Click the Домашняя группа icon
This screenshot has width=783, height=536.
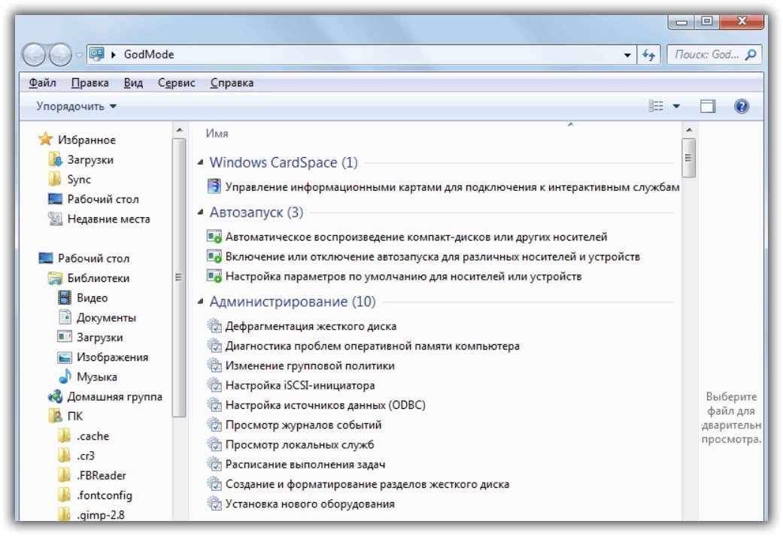(x=55, y=397)
